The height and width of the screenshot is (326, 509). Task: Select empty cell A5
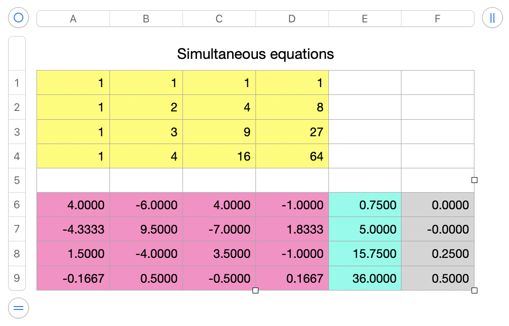click(73, 180)
